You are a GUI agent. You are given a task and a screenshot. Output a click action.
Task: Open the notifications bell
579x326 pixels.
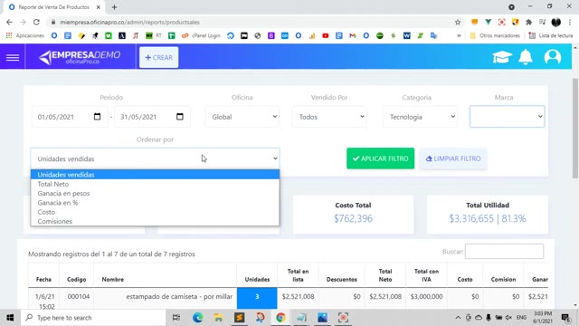(x=526, y=57)
